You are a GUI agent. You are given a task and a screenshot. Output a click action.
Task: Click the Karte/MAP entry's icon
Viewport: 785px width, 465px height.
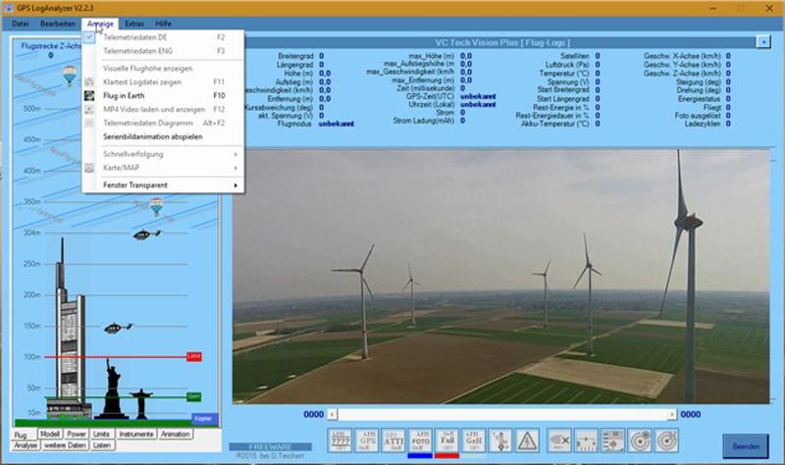(89, 168)
